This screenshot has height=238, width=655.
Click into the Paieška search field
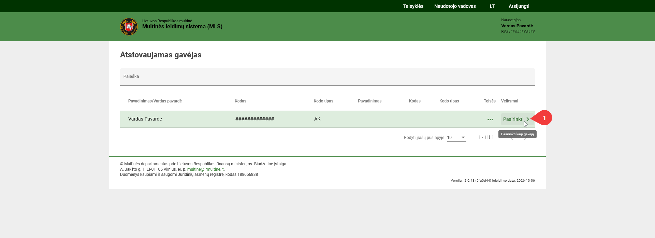click(x=327, y=77)
